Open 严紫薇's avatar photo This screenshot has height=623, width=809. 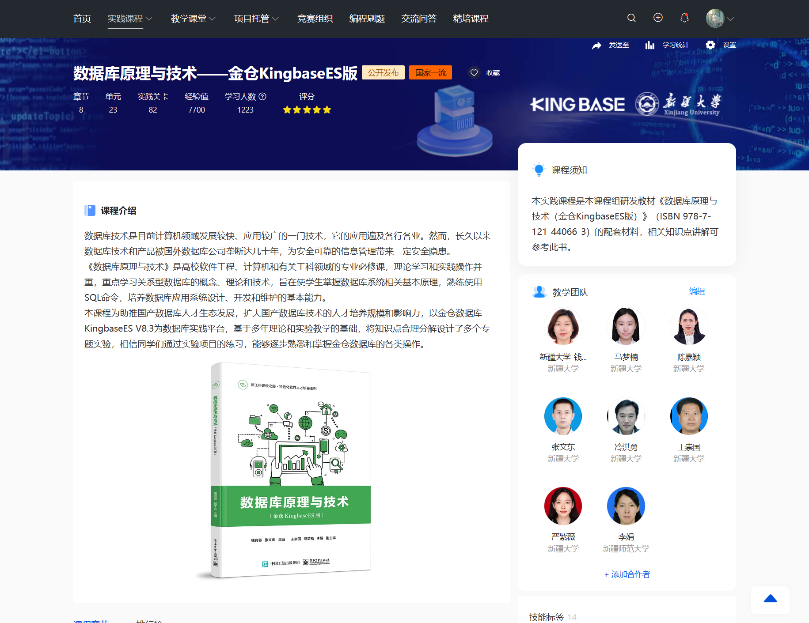click(x=563, y=506)
